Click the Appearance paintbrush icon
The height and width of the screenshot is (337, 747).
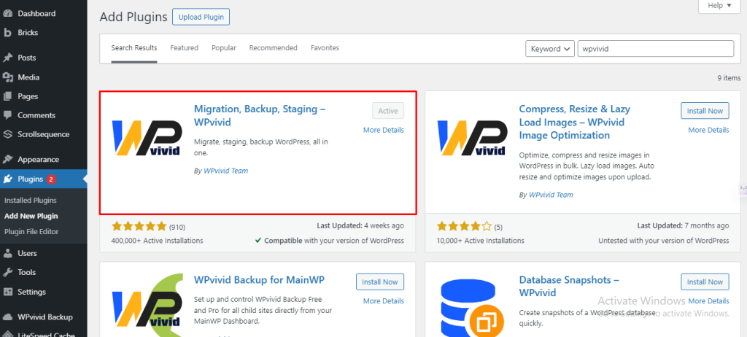[7, 160]
